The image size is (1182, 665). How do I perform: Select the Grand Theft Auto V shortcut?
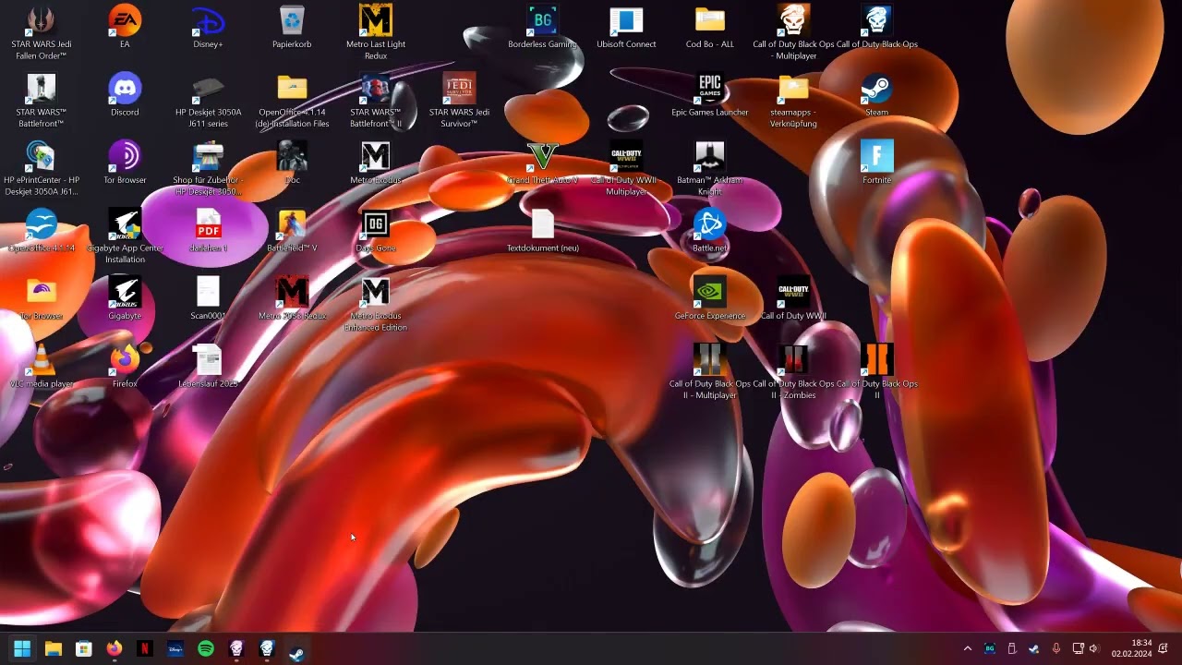[543, 163]
